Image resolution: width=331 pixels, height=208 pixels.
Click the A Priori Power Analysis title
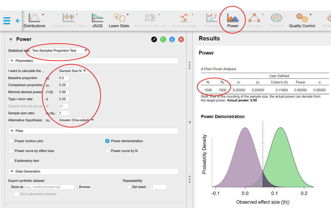coord(218,69)
